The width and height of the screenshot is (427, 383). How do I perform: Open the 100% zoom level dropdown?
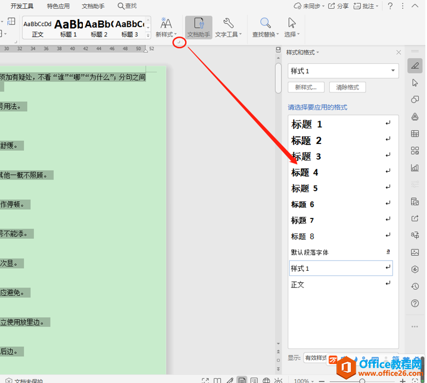click(x=304, y=381)
